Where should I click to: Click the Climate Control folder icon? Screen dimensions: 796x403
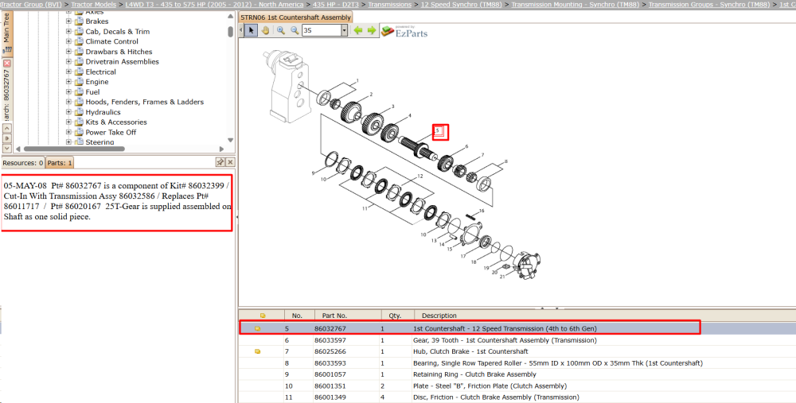[79, 41]
